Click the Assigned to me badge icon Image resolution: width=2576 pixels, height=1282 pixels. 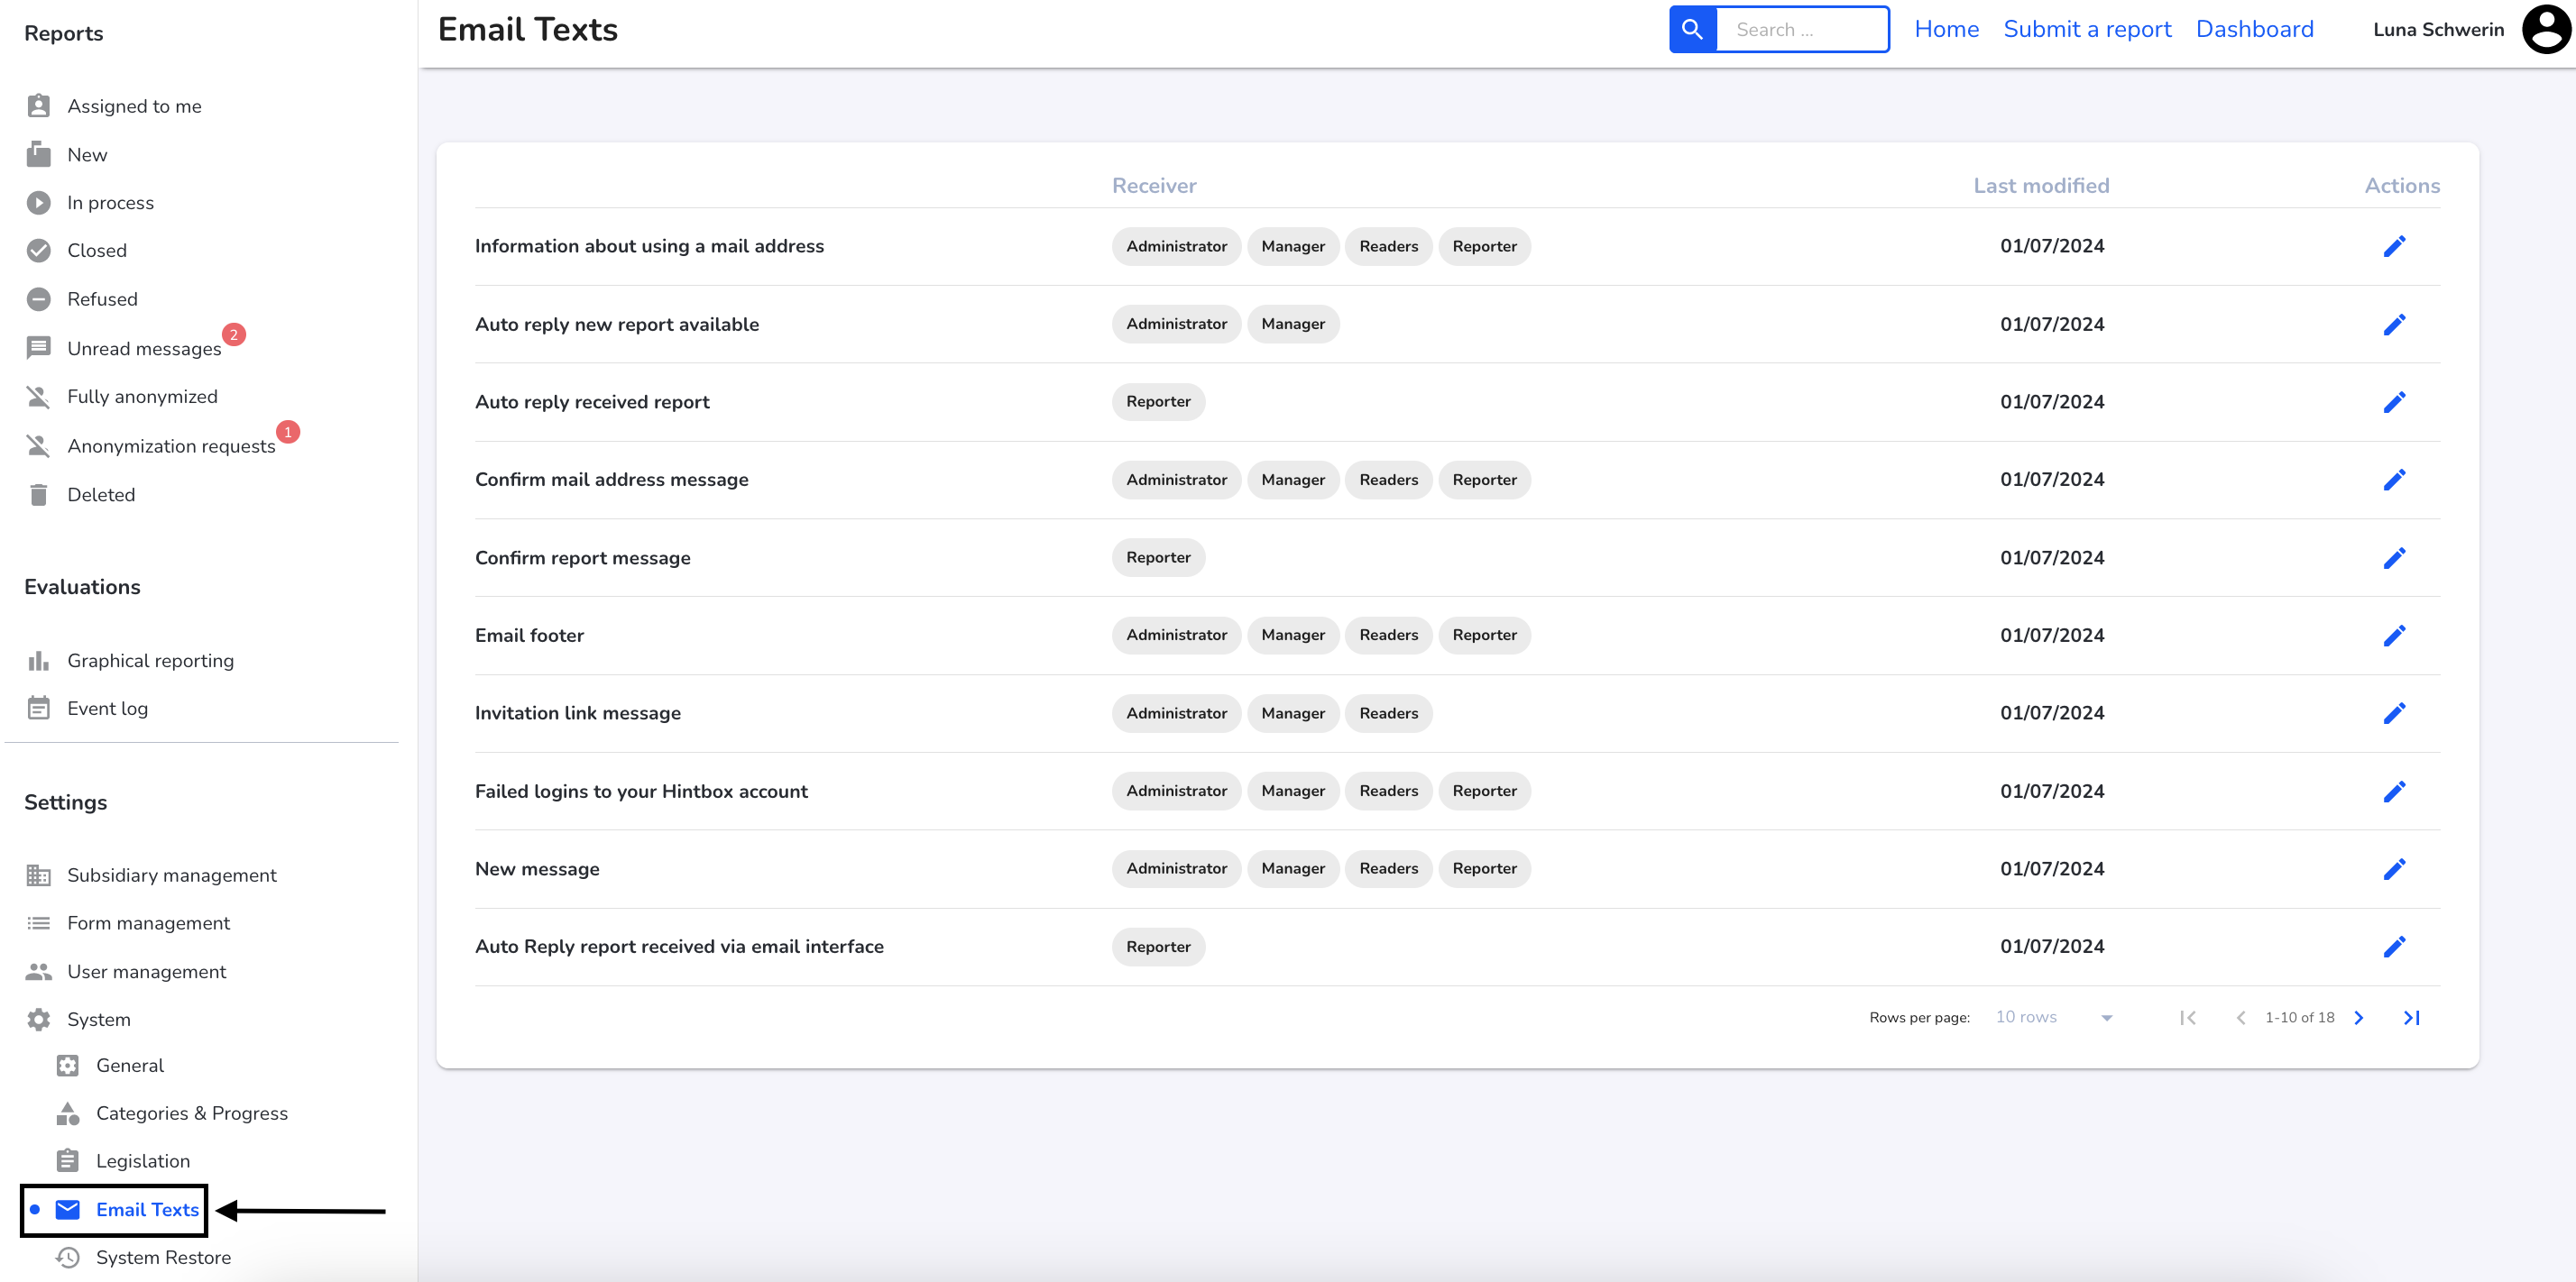pyautogui.click(x=39, y=105)
